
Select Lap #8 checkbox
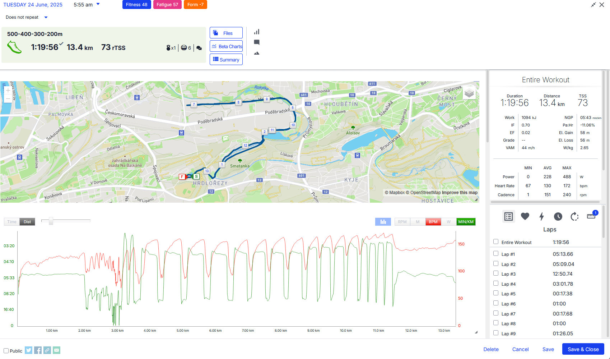pos(496,323)
